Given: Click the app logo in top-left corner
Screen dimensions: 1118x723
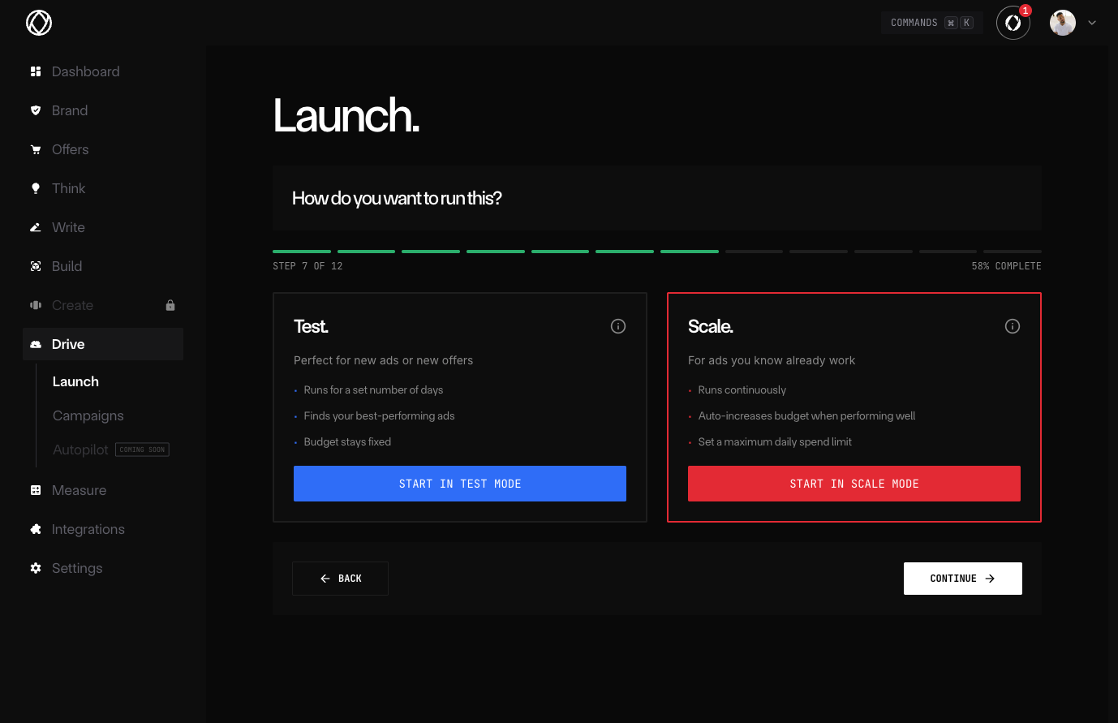Looking at the screenshot, I should point(39,23).
